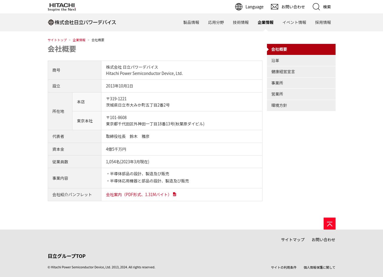383x277 pixels.
Task: Open 個人情報保護に関して footer link
Action: pos(319,267)
